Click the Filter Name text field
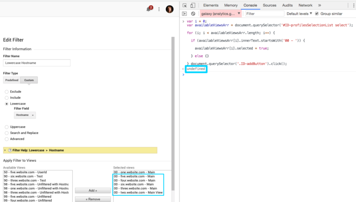356x202 pixels. pyautogui.click(x=37, y=63)
